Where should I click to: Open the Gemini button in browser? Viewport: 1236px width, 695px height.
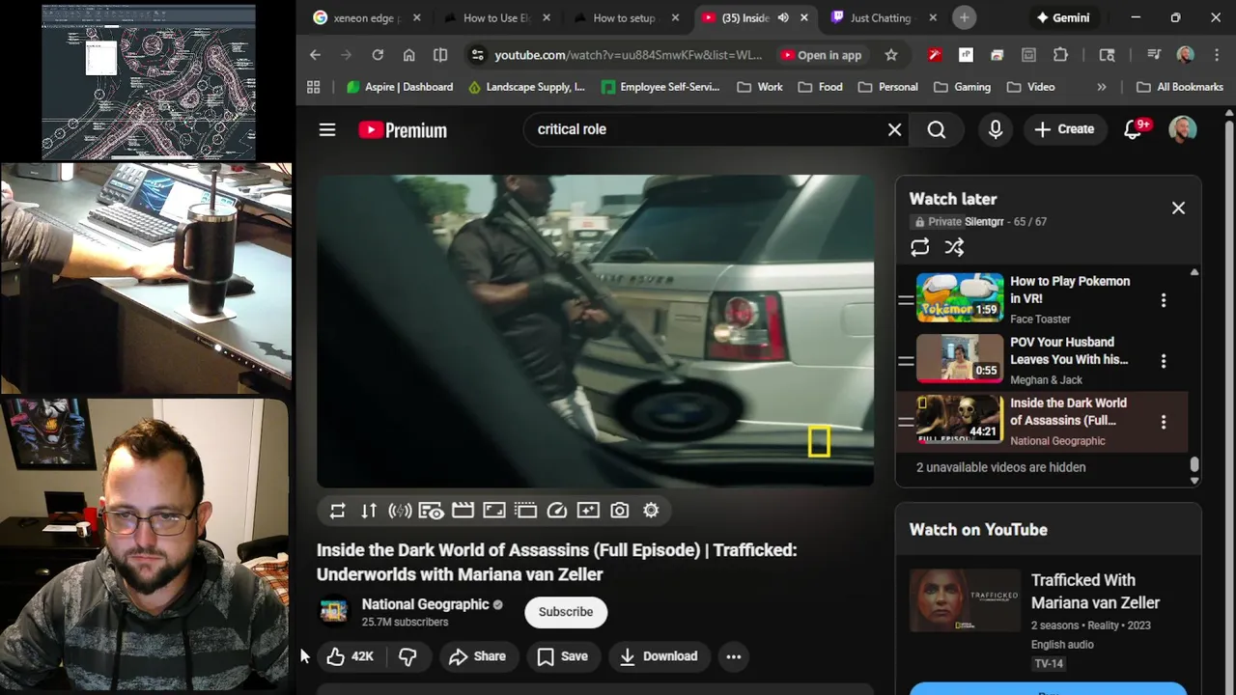1063,17
